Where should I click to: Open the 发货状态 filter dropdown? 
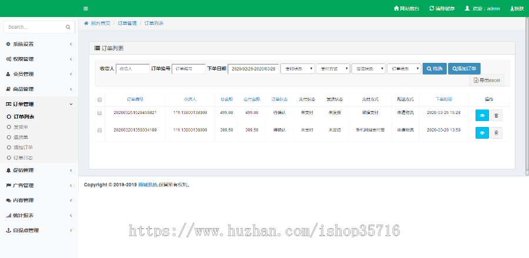pos(368,69)
